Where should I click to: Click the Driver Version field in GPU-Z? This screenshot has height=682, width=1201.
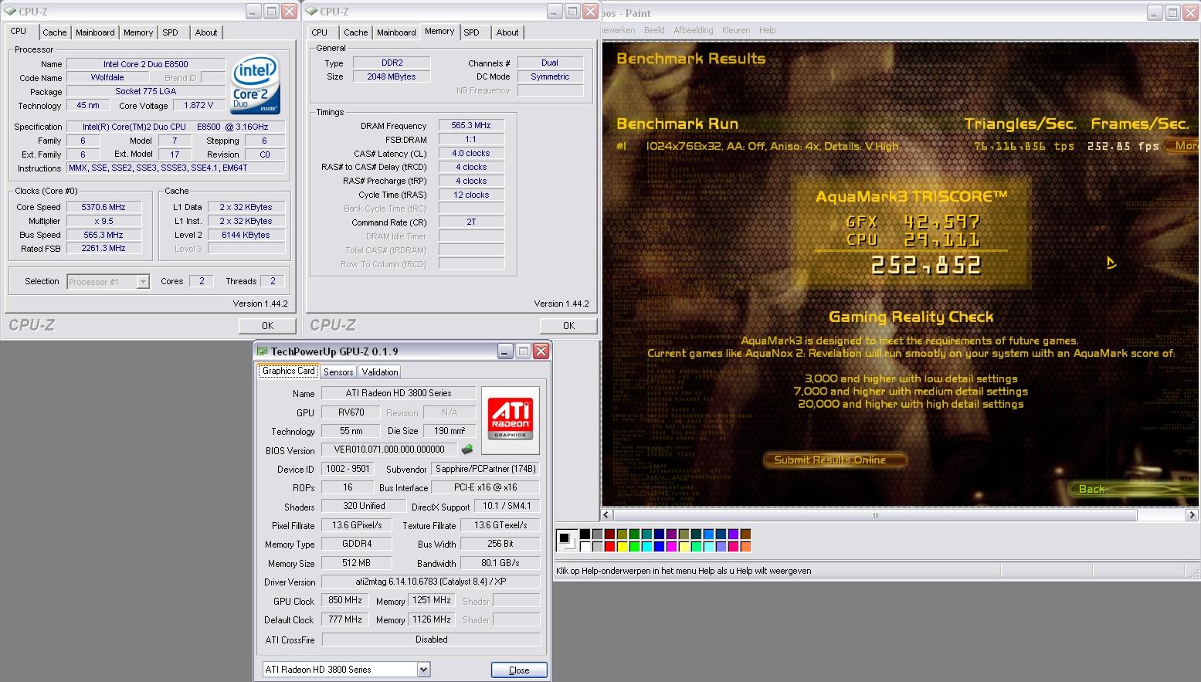(431, 582)
